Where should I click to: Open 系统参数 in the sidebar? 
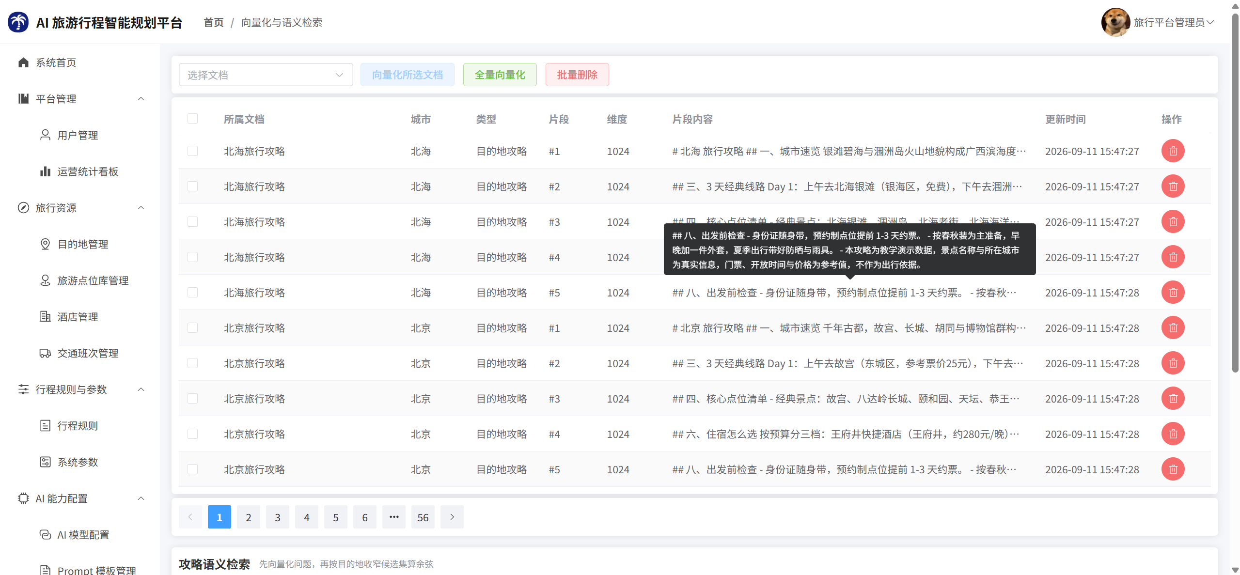tap(80, 462)
